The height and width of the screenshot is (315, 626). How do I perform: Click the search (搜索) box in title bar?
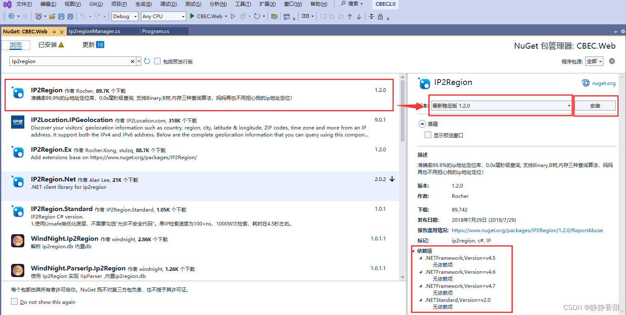[x=352, y=4]
